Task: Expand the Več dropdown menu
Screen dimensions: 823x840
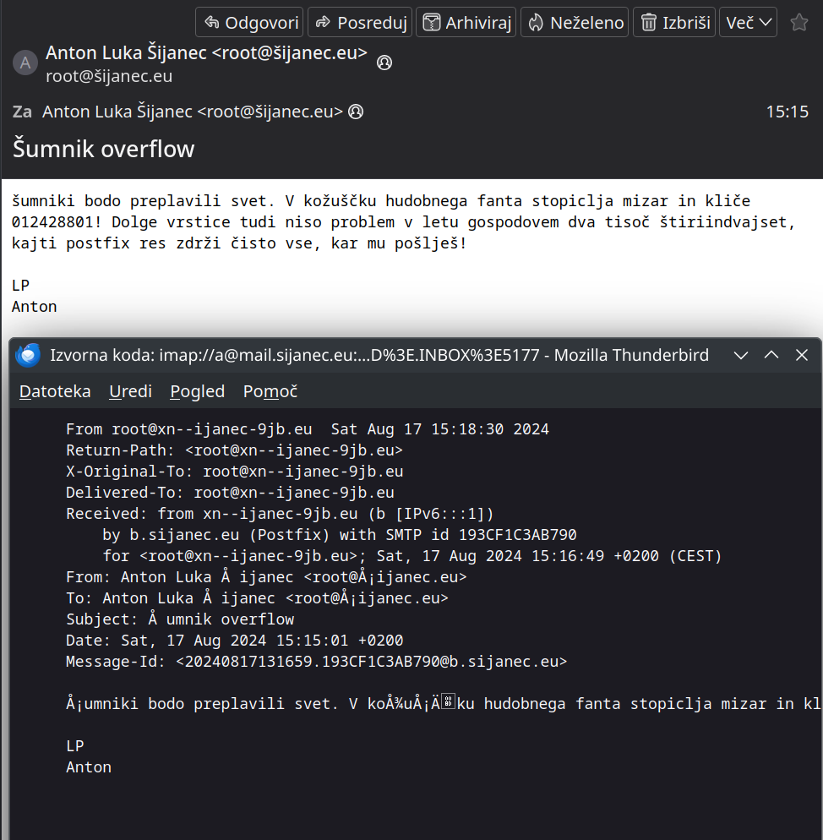Action: (x=749, y=22)
